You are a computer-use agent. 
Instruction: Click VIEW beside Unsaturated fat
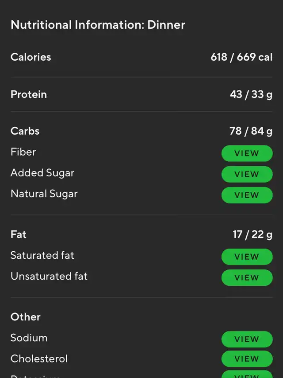(x=247, y=277)
